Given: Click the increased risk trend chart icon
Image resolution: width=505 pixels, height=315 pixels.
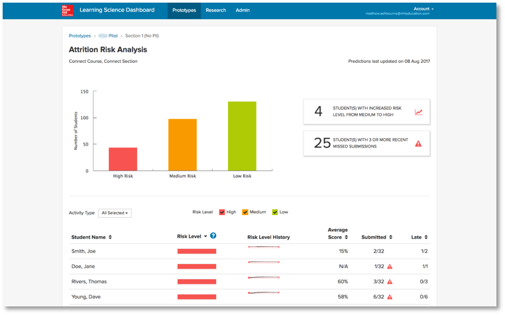Looking at the screenshot, I should tap(418, 112).
